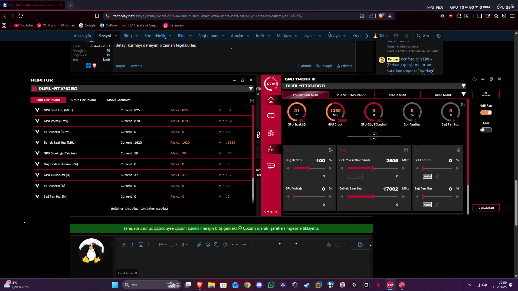Open Saat panel adjustment sliders icon
This screenshot has height=291, width=518.
(406, 150)
